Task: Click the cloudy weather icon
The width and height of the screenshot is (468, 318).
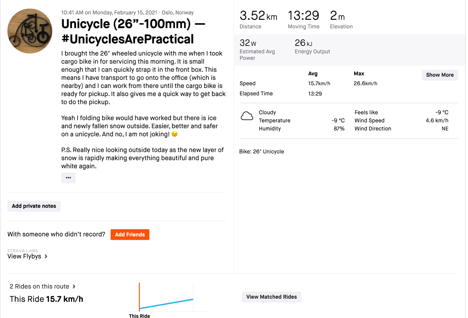Action: click(247, 116)
